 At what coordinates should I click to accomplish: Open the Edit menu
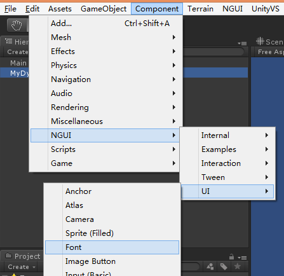[32, 9]
